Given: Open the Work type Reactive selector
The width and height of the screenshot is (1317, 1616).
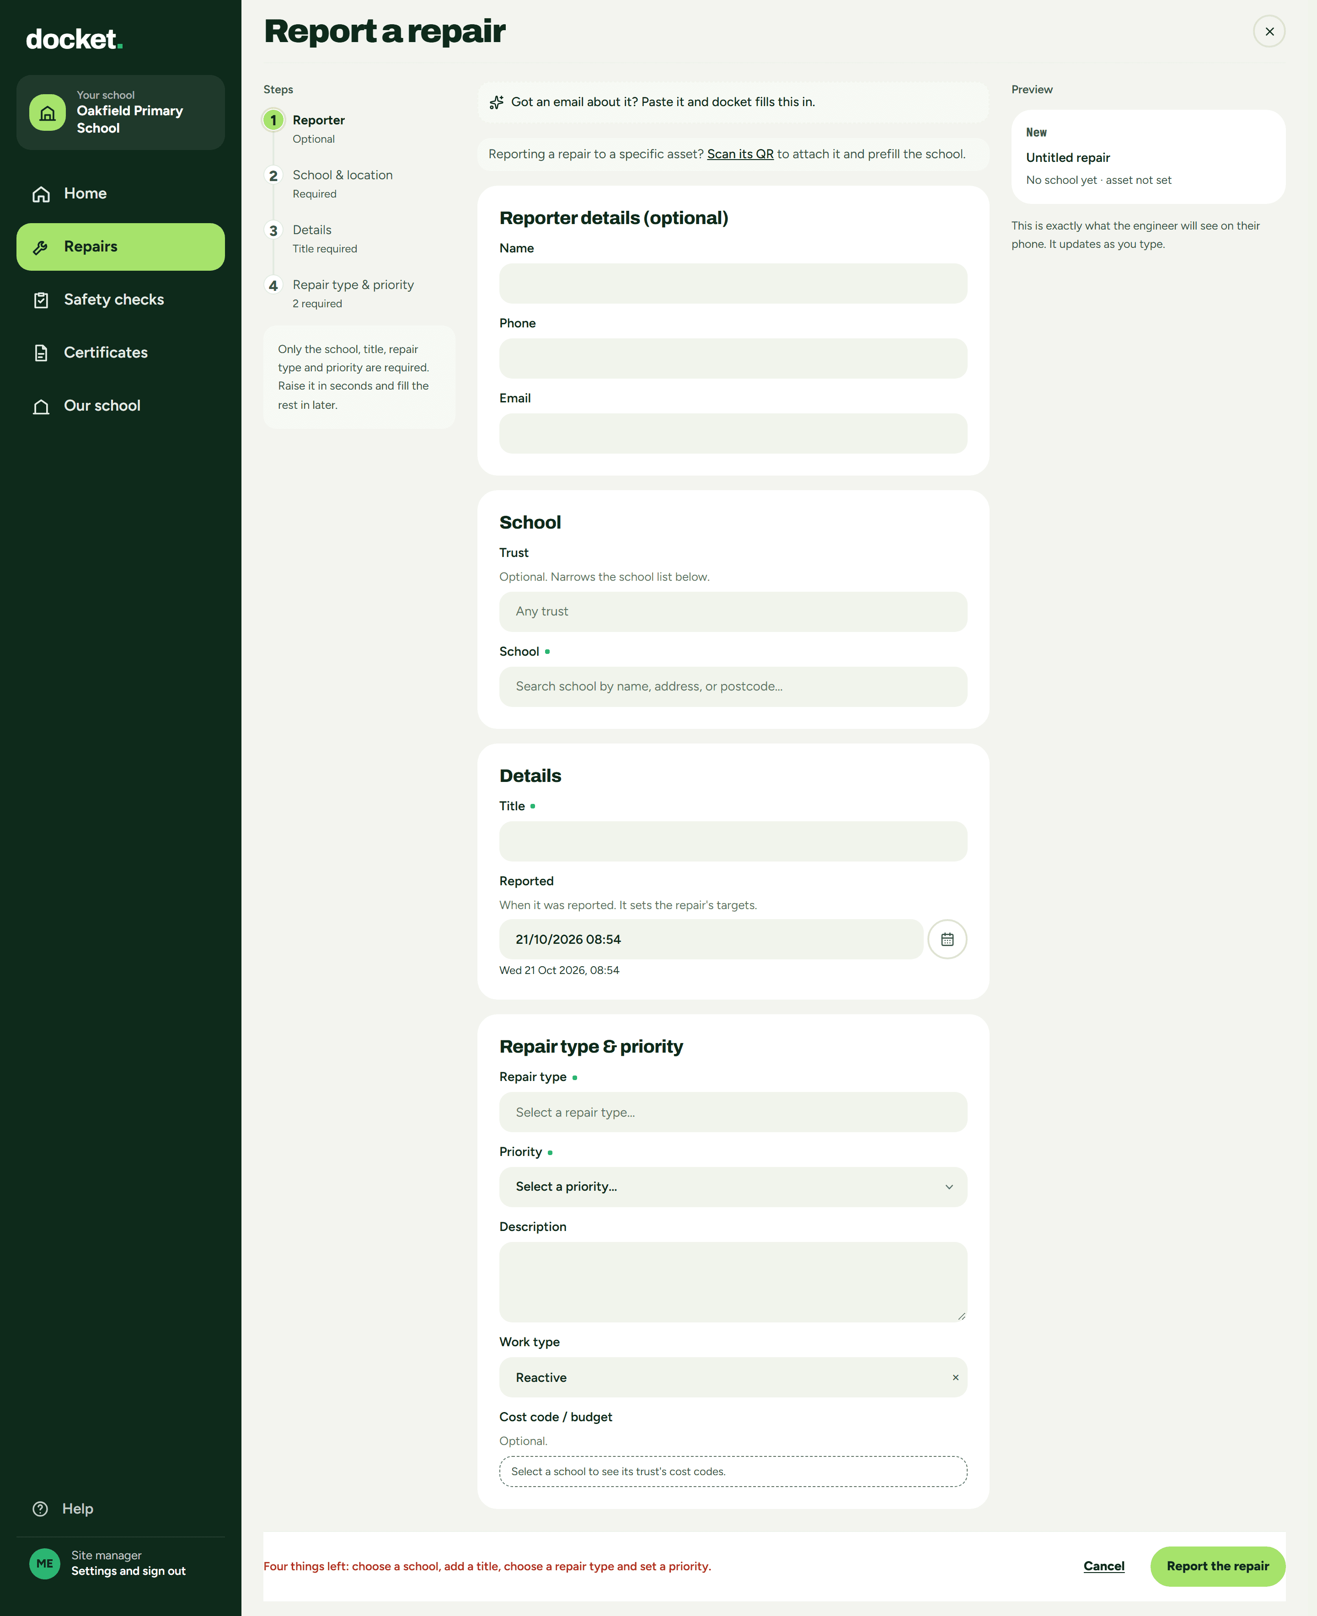Looking at the screenshot, I should pyautogui.click(x=733, y=1378).
